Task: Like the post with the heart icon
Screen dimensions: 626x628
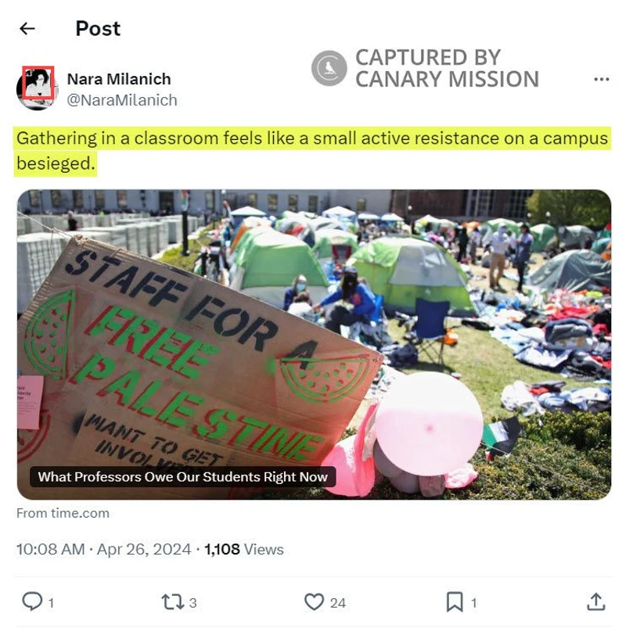Action: (314, 602)
